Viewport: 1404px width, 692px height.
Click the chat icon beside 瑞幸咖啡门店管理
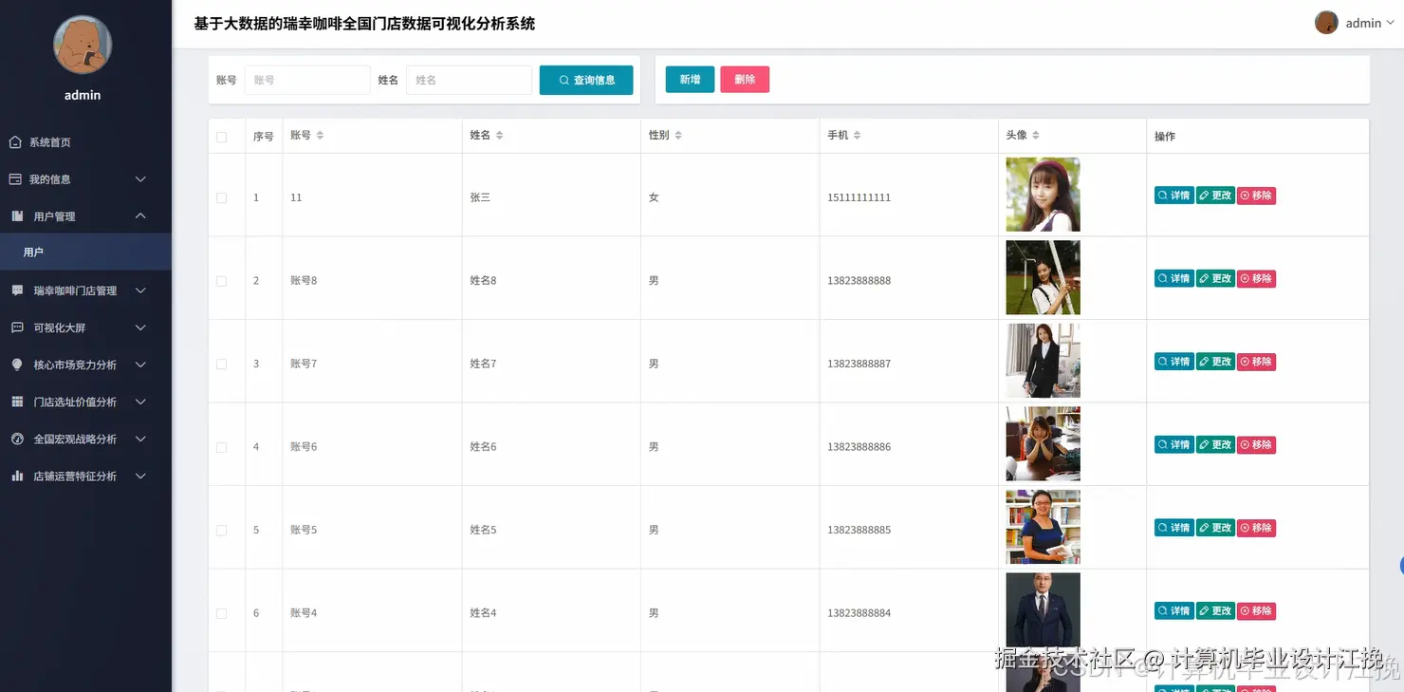17,290
